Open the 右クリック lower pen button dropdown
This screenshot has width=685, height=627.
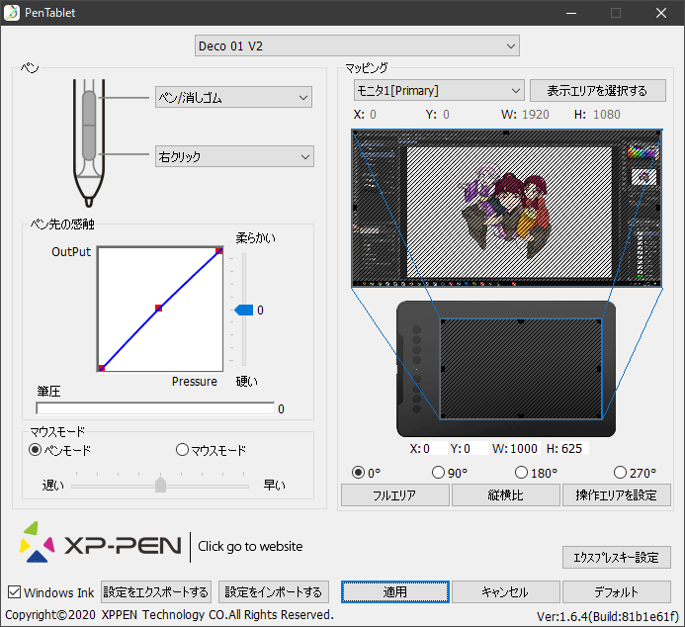(x=234, y=156)
